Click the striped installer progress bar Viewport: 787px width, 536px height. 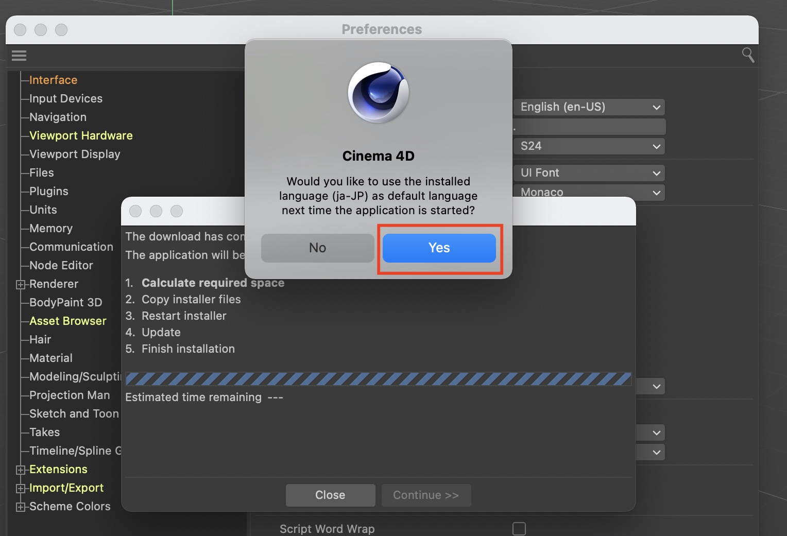(x=378, y=379)
